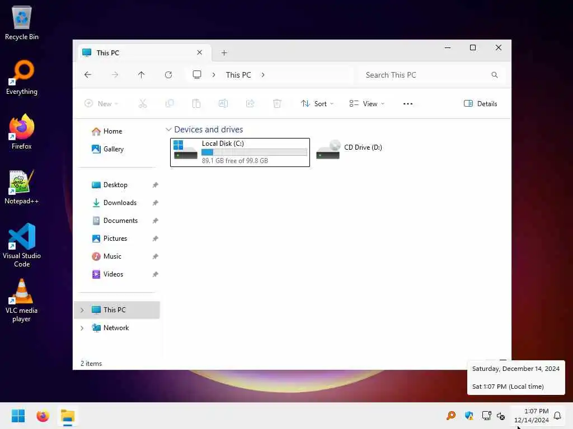
Task: Open the Firefox desktop shortcut
Action: pos(22,132)
